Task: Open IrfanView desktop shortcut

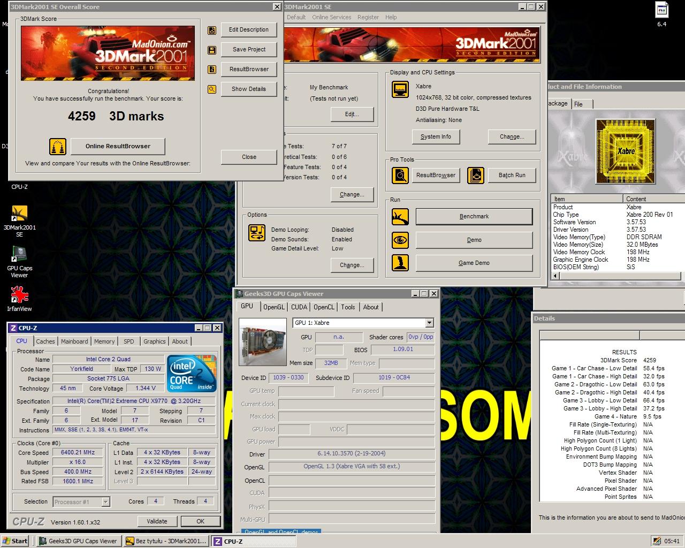Action: coord(19,299)
